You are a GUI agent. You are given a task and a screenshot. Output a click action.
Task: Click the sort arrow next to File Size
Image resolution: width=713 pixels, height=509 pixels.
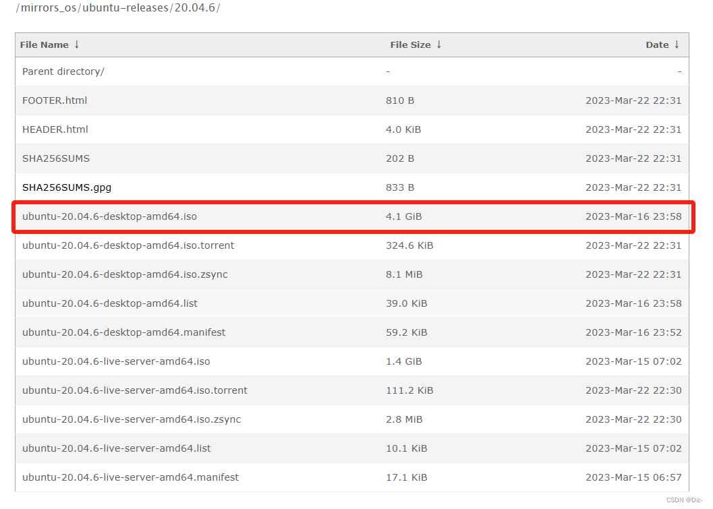tap(439, 44)
